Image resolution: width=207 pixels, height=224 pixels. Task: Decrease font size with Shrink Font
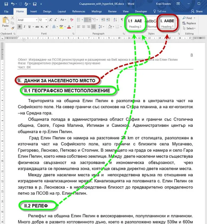(55, 20)
